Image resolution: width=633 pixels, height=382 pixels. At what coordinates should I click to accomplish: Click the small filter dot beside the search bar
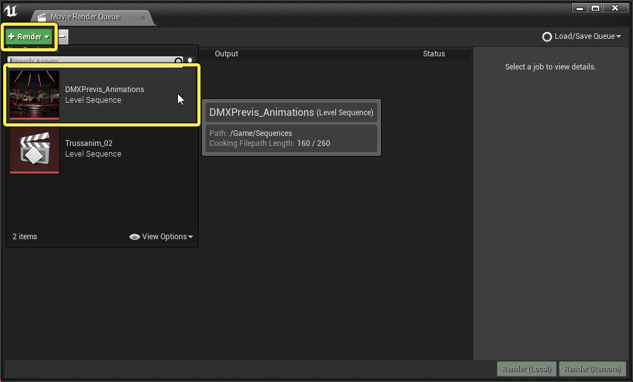[x=190, y=59]
